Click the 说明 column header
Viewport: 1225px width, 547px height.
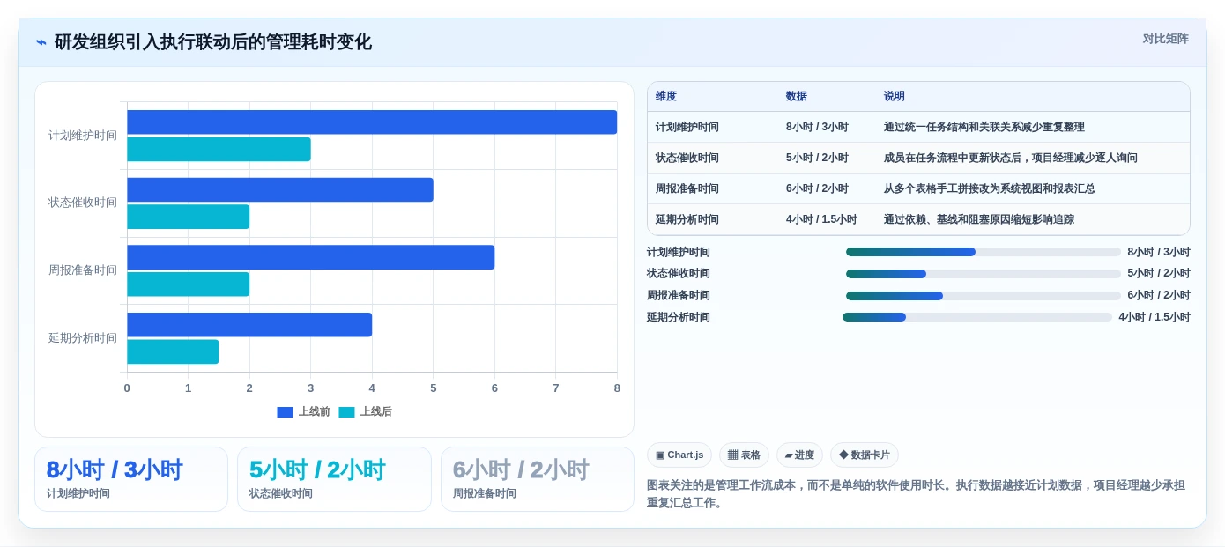pos(895,96)
